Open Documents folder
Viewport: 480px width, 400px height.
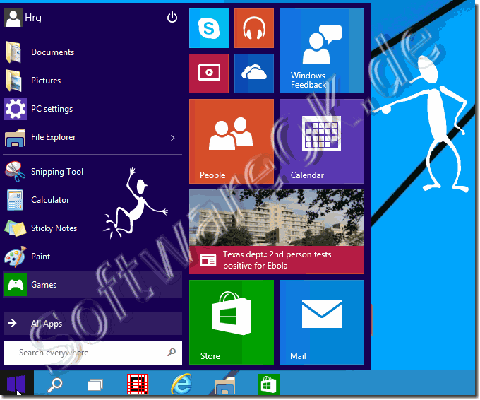pos(92,52)
